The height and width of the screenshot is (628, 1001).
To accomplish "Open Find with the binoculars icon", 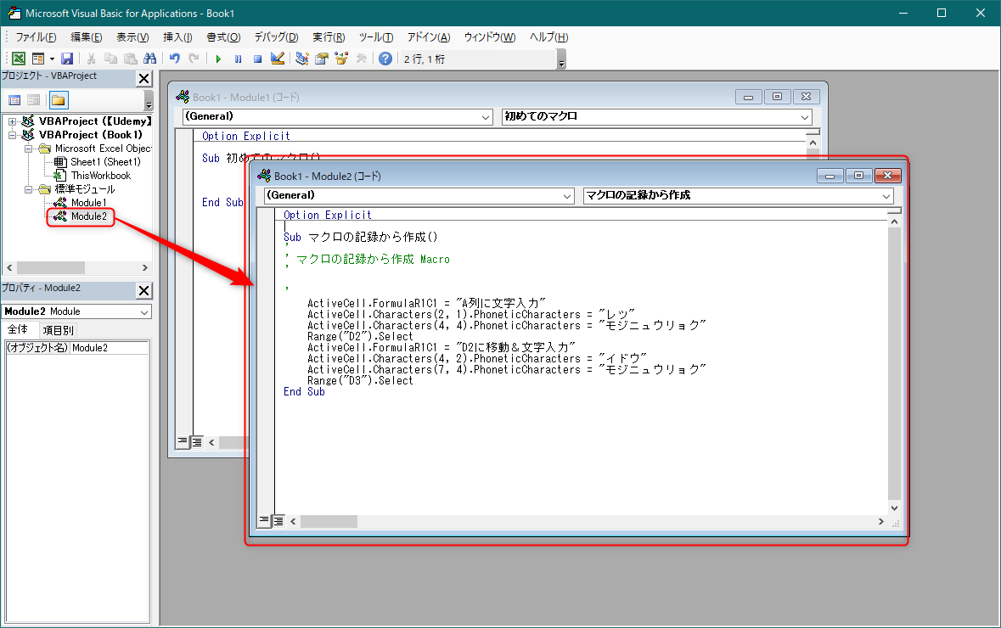I will coord(150,59).
